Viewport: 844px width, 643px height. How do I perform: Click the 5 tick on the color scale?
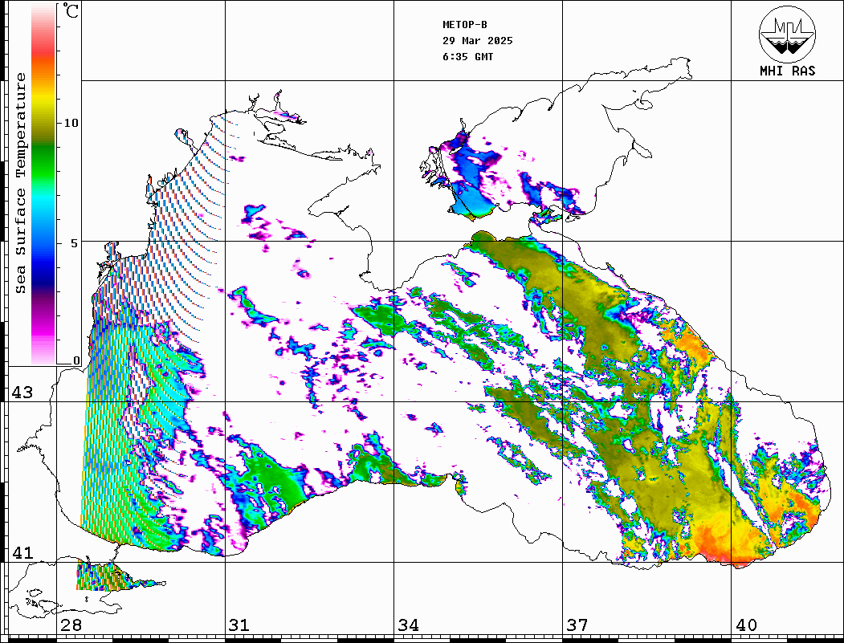pyautogui.click(x=73, y=243)
